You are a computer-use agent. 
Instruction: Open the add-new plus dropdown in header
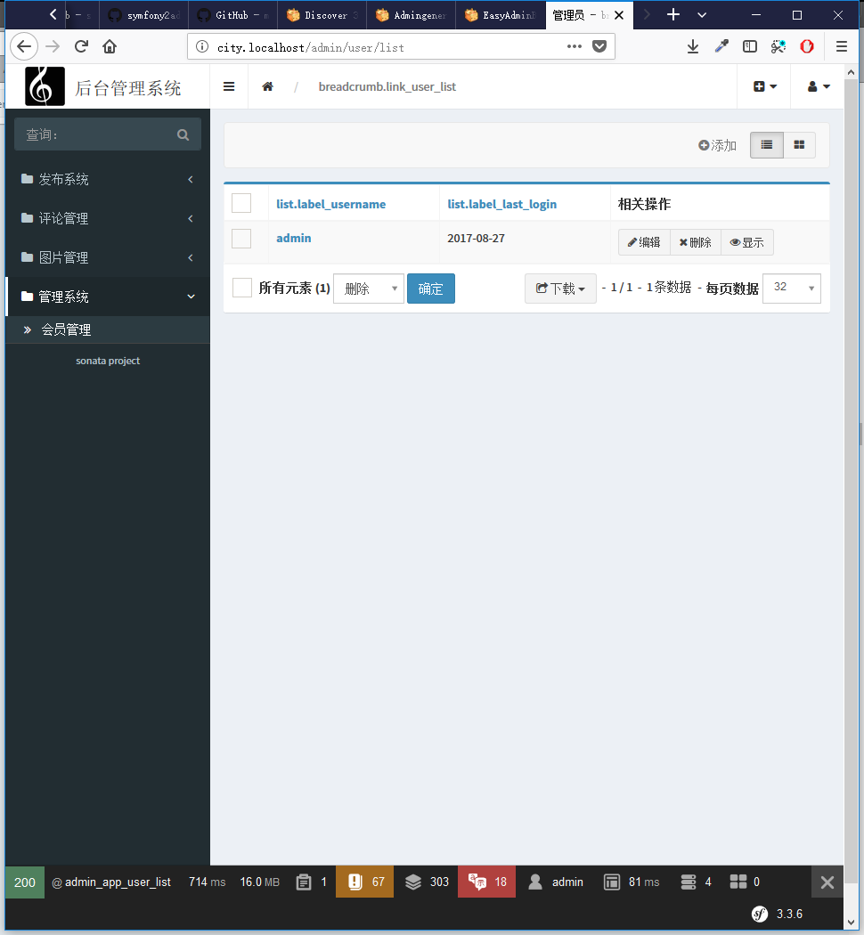coord(764,86)
